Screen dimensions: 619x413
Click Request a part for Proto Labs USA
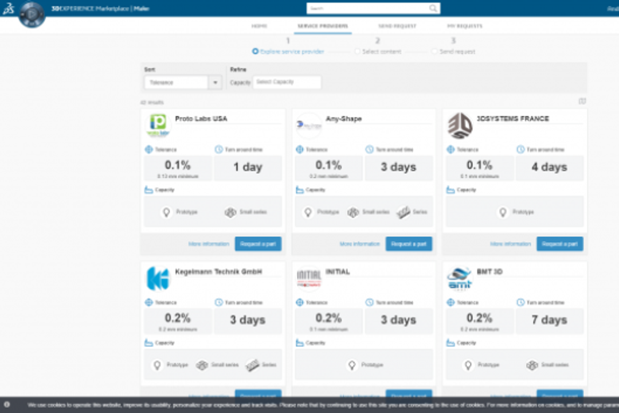258,244
